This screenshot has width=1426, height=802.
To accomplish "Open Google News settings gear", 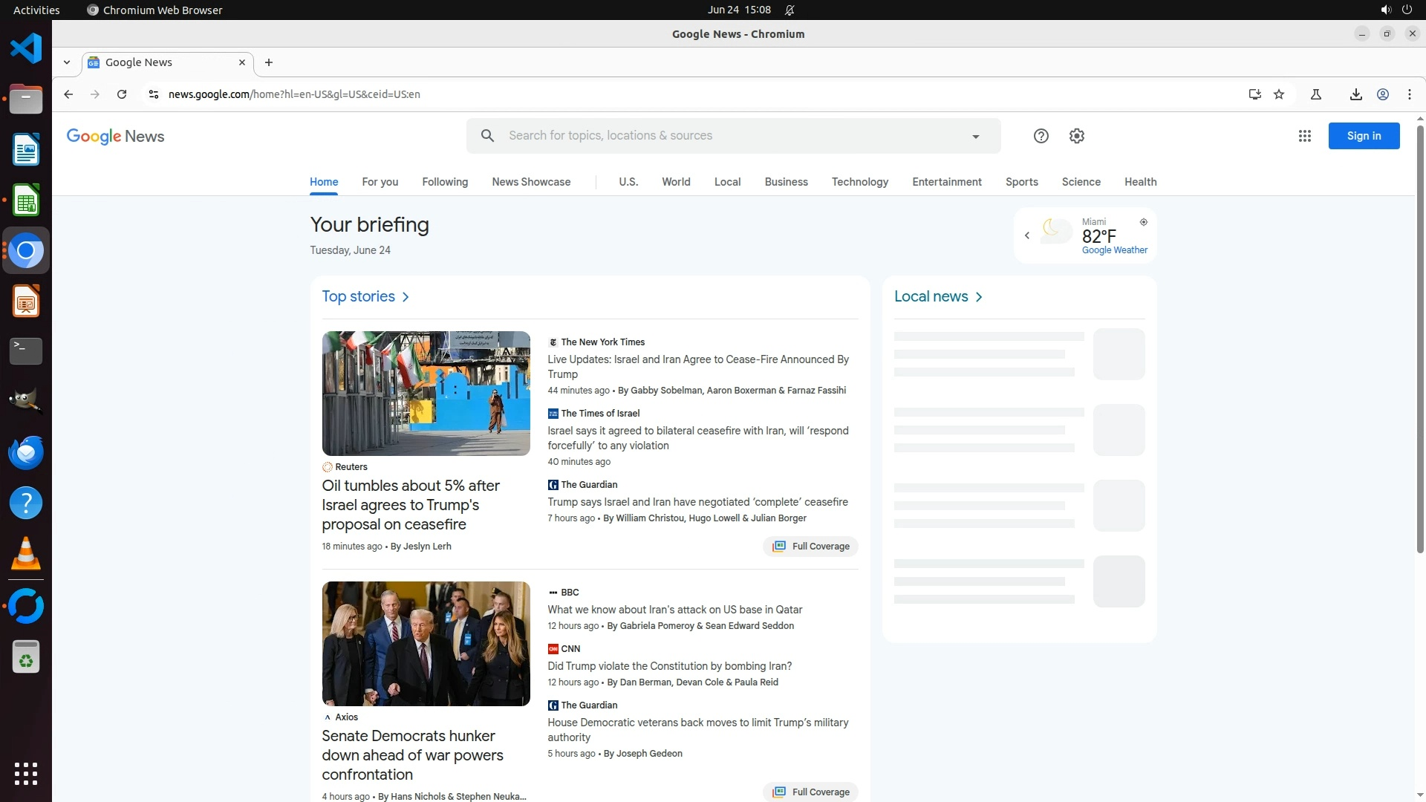I will click(x=1076, y=136).
